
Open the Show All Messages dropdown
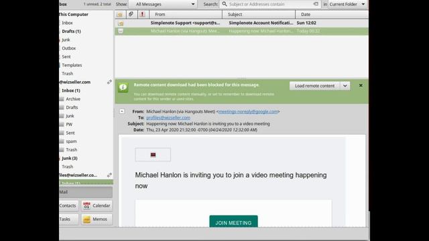pos(163,4)
